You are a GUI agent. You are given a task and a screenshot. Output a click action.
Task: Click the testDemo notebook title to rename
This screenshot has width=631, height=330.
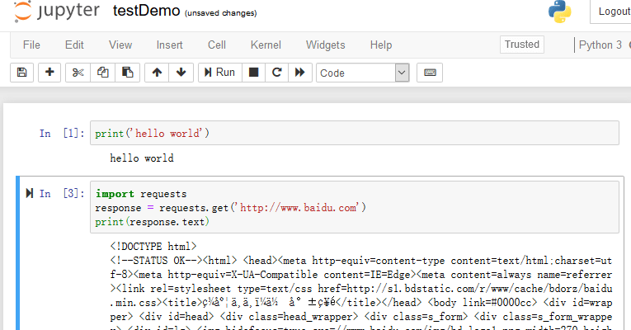point(146,11)
